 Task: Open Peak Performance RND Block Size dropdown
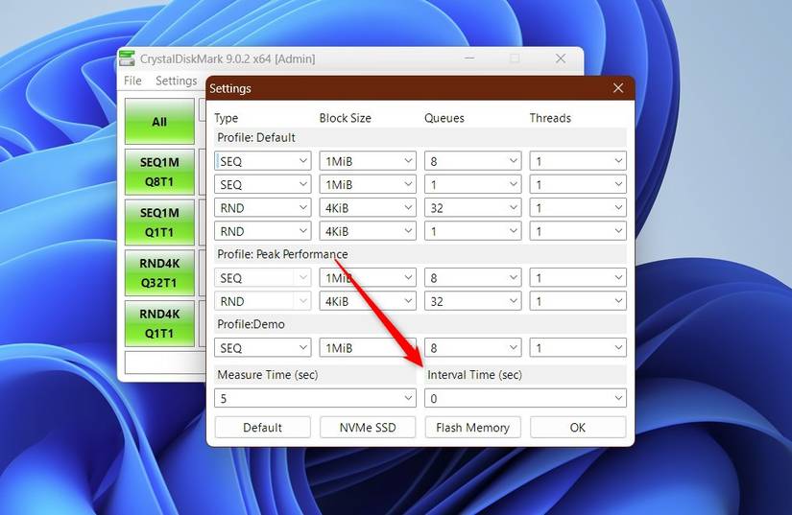tap(368, 301)
